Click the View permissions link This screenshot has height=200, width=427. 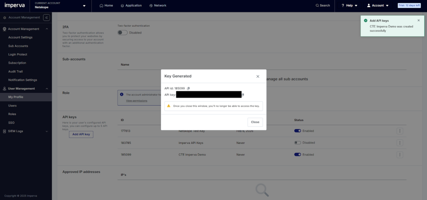137,101
